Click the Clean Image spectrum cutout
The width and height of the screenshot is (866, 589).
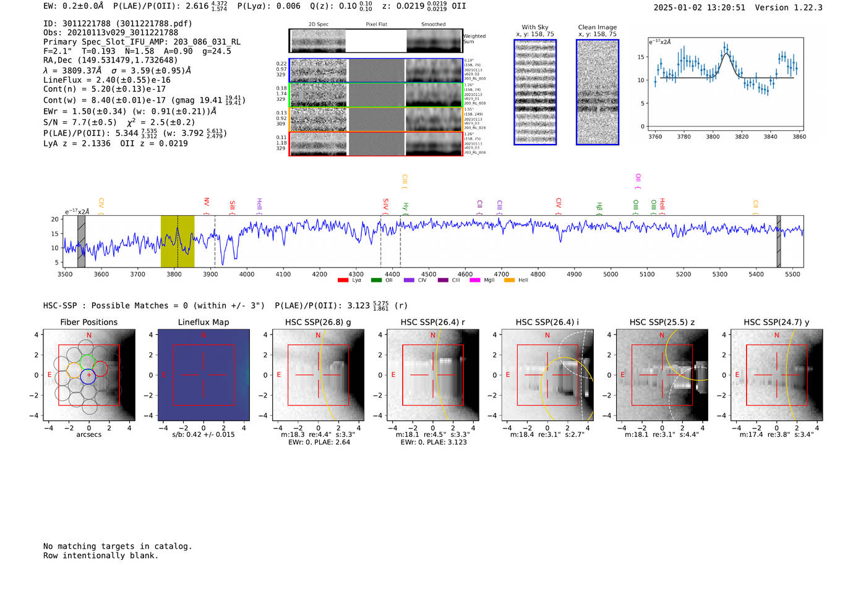coord(598,92)
